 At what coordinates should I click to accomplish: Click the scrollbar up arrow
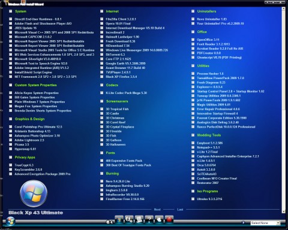pos(283,9)
